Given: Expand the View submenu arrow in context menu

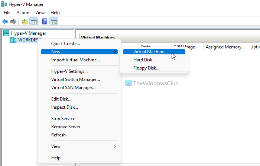Looking at the screenshot, I should (115, 146).
